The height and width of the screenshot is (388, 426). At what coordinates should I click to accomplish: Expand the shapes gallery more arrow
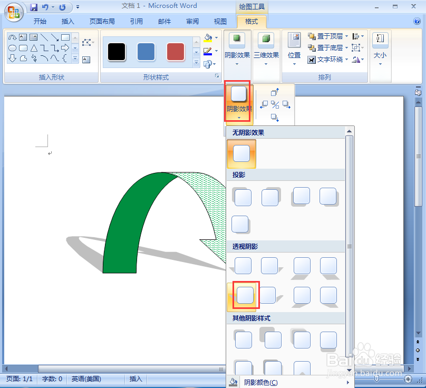pyautogui.click(x=75, y=59)
